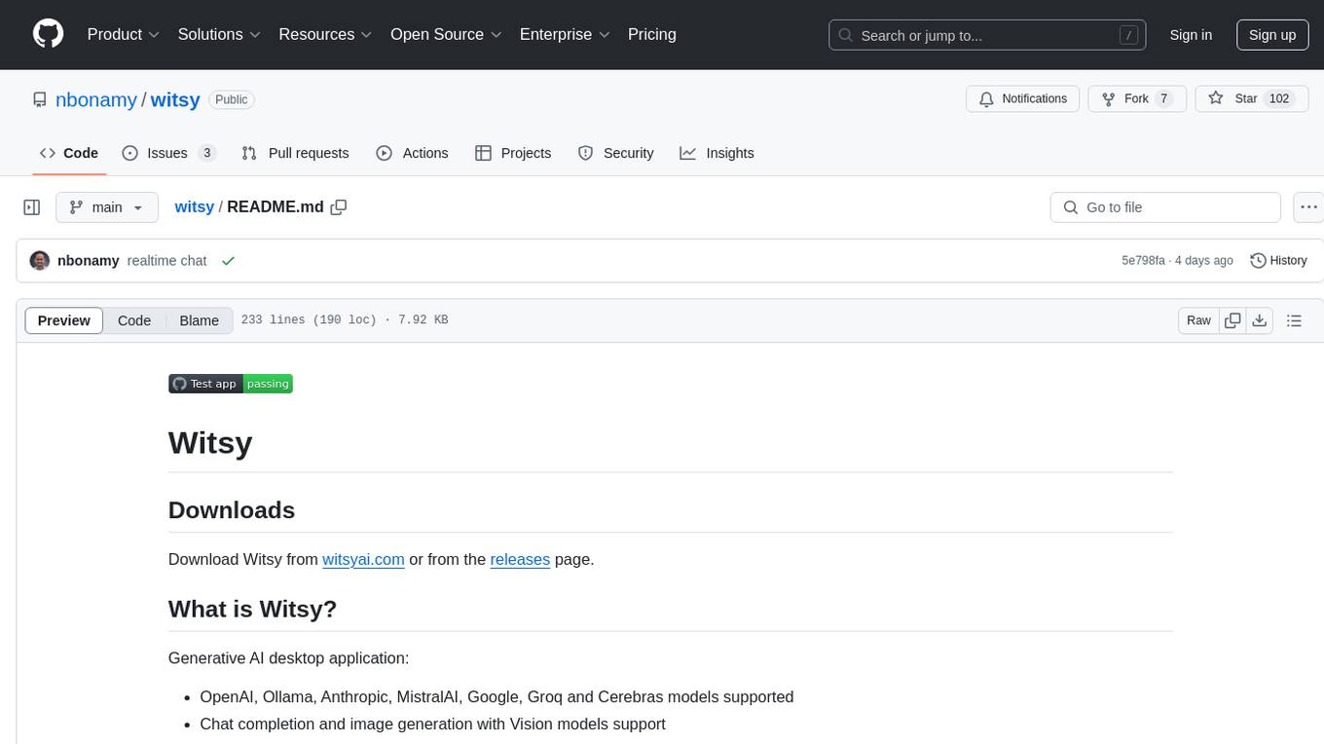Open nbonamy owner profile link

click(96, 99)
